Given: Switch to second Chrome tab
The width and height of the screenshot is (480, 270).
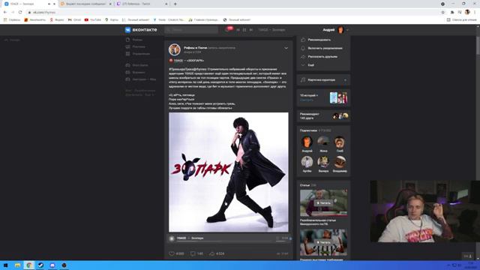Looking at the screenshot, I should (x=86, y=4).
